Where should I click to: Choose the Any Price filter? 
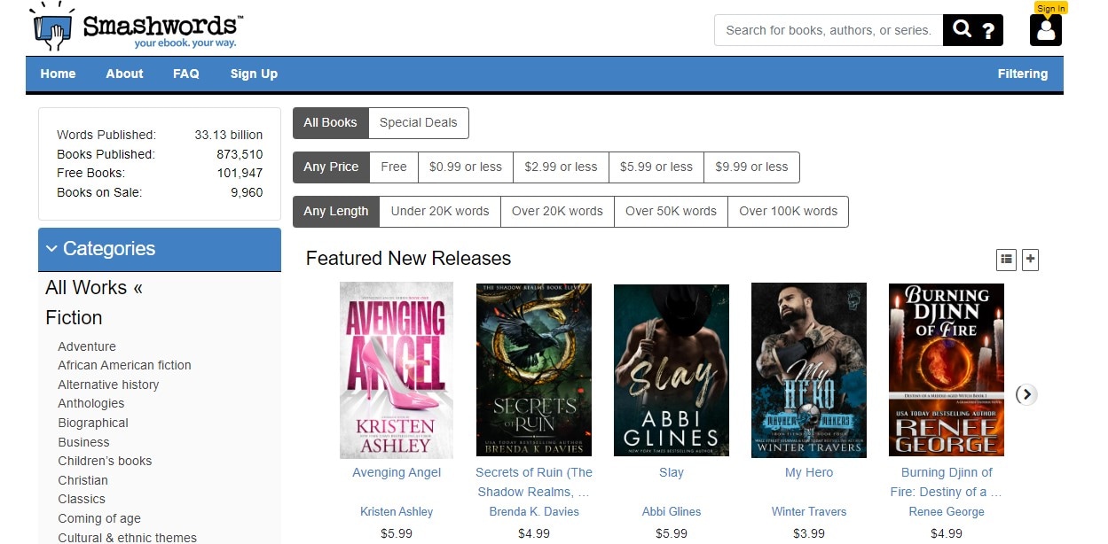(x=331, y=167)
